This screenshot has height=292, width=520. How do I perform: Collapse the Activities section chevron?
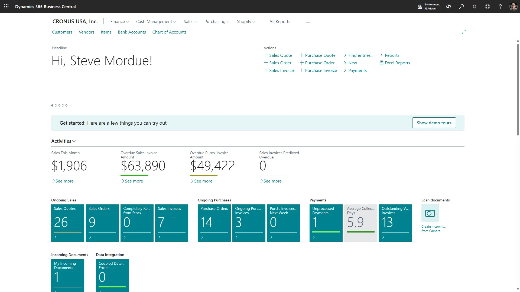[x=74, y=141]
